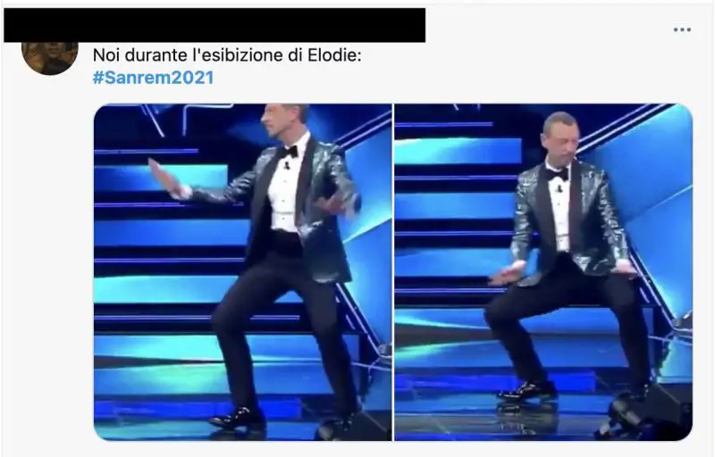Image resolution: width=715 pixels, height=457 pixels.
Task: Click the shiny black shoe in left photo
Action: (238, 418)
